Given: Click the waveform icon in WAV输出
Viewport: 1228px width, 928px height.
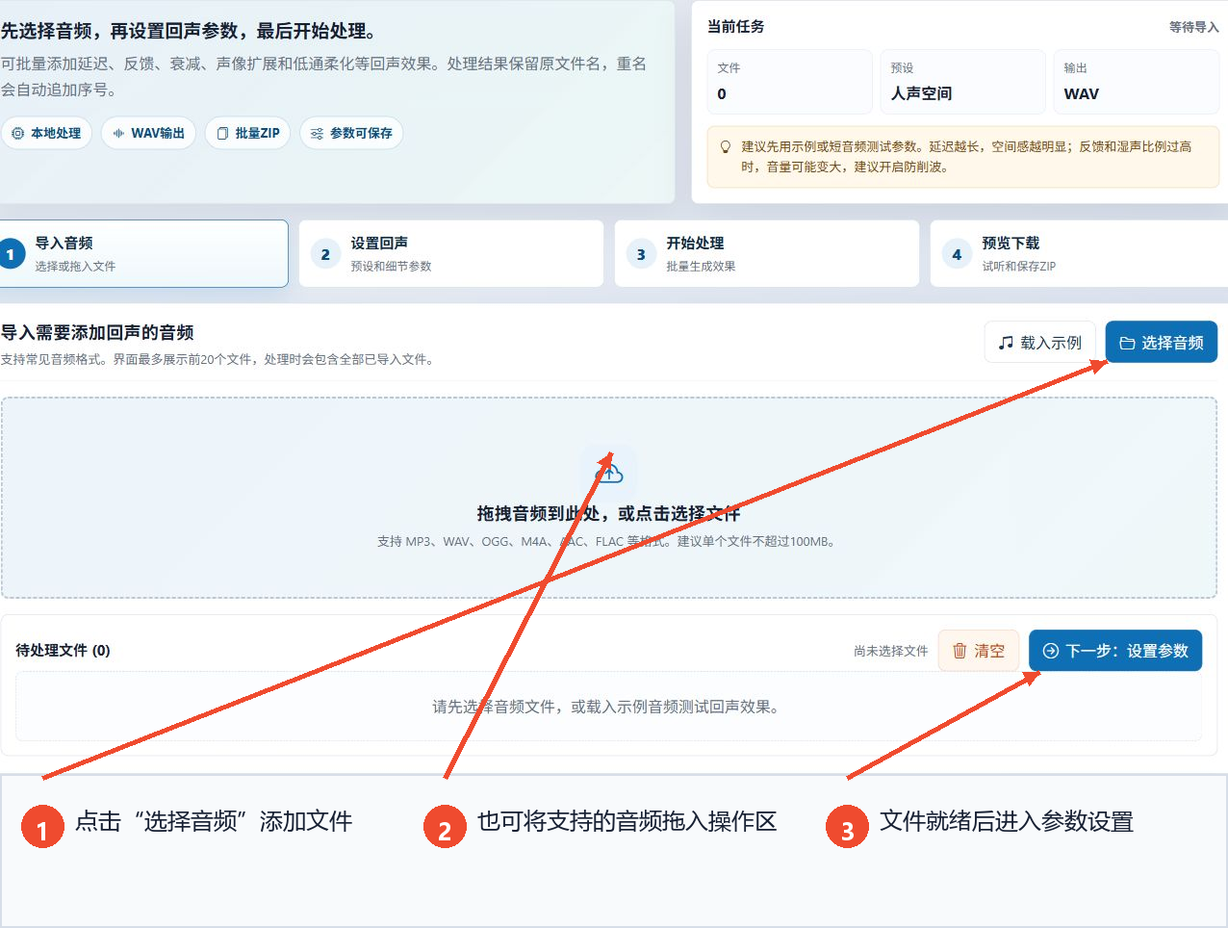Looking at the screenshot, I should click(x=118, y=134).
